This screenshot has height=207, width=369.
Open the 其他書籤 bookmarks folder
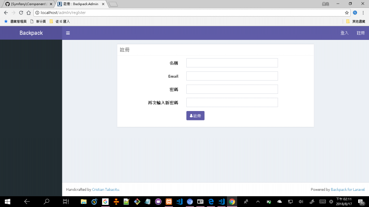point(356,21)
